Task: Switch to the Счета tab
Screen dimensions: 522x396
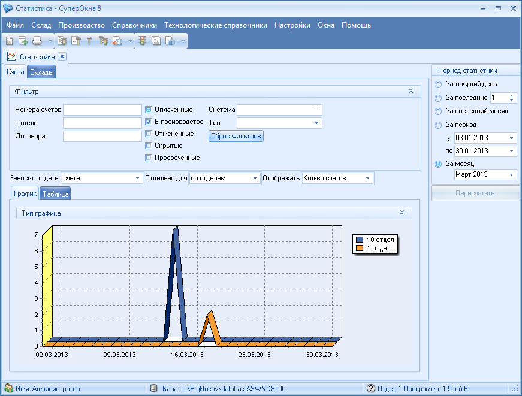Action: 16,72
